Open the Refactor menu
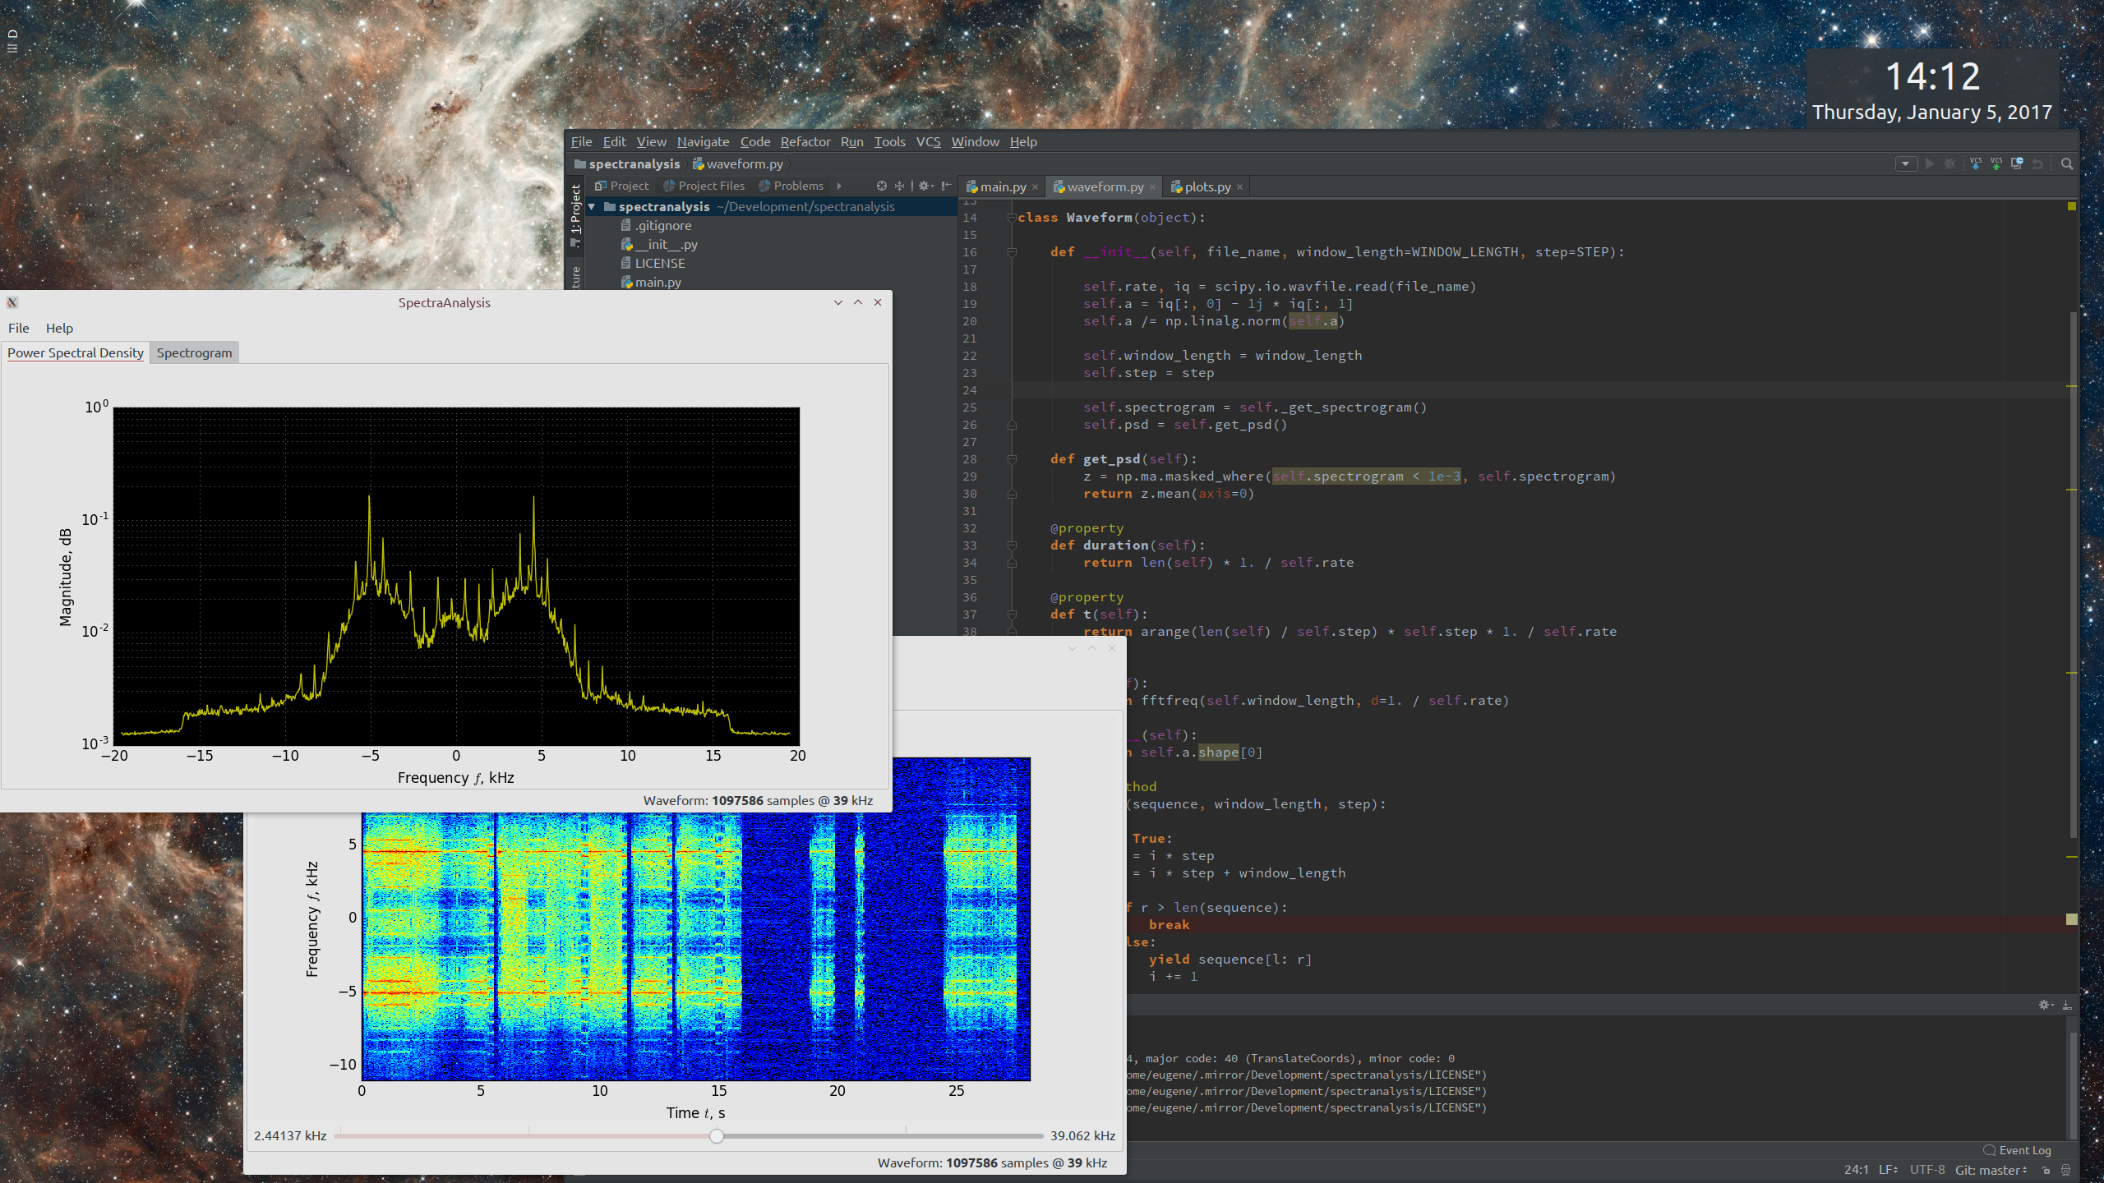Image resolution: width=2104 pixels, height=1183 pixels. coord(805,142)
